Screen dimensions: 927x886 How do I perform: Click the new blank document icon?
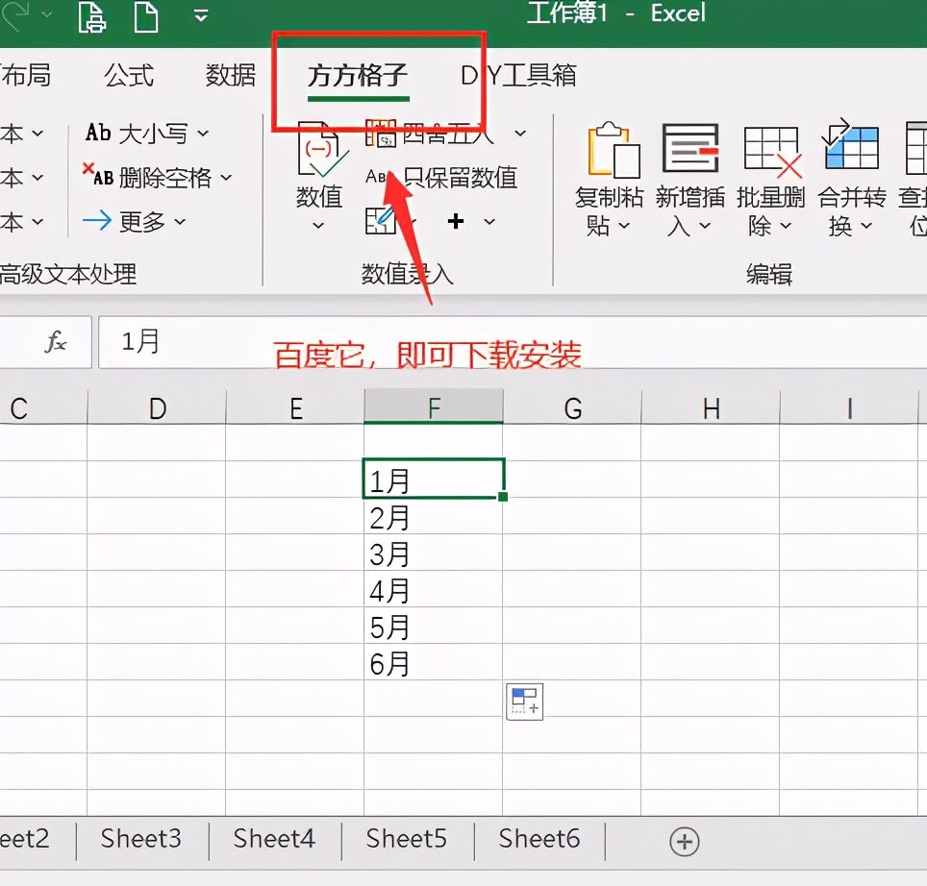pos(145,16)
